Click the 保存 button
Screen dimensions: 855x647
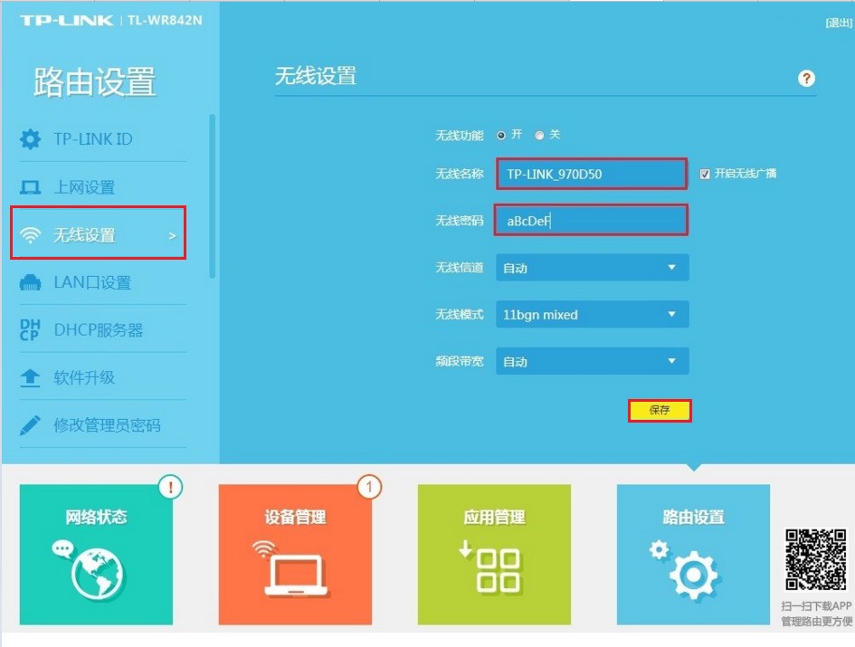pyautogui.click(x=660, y=410)
